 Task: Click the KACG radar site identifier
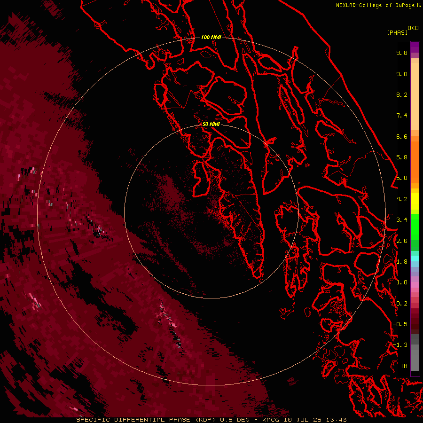click(x=271, y=420)
